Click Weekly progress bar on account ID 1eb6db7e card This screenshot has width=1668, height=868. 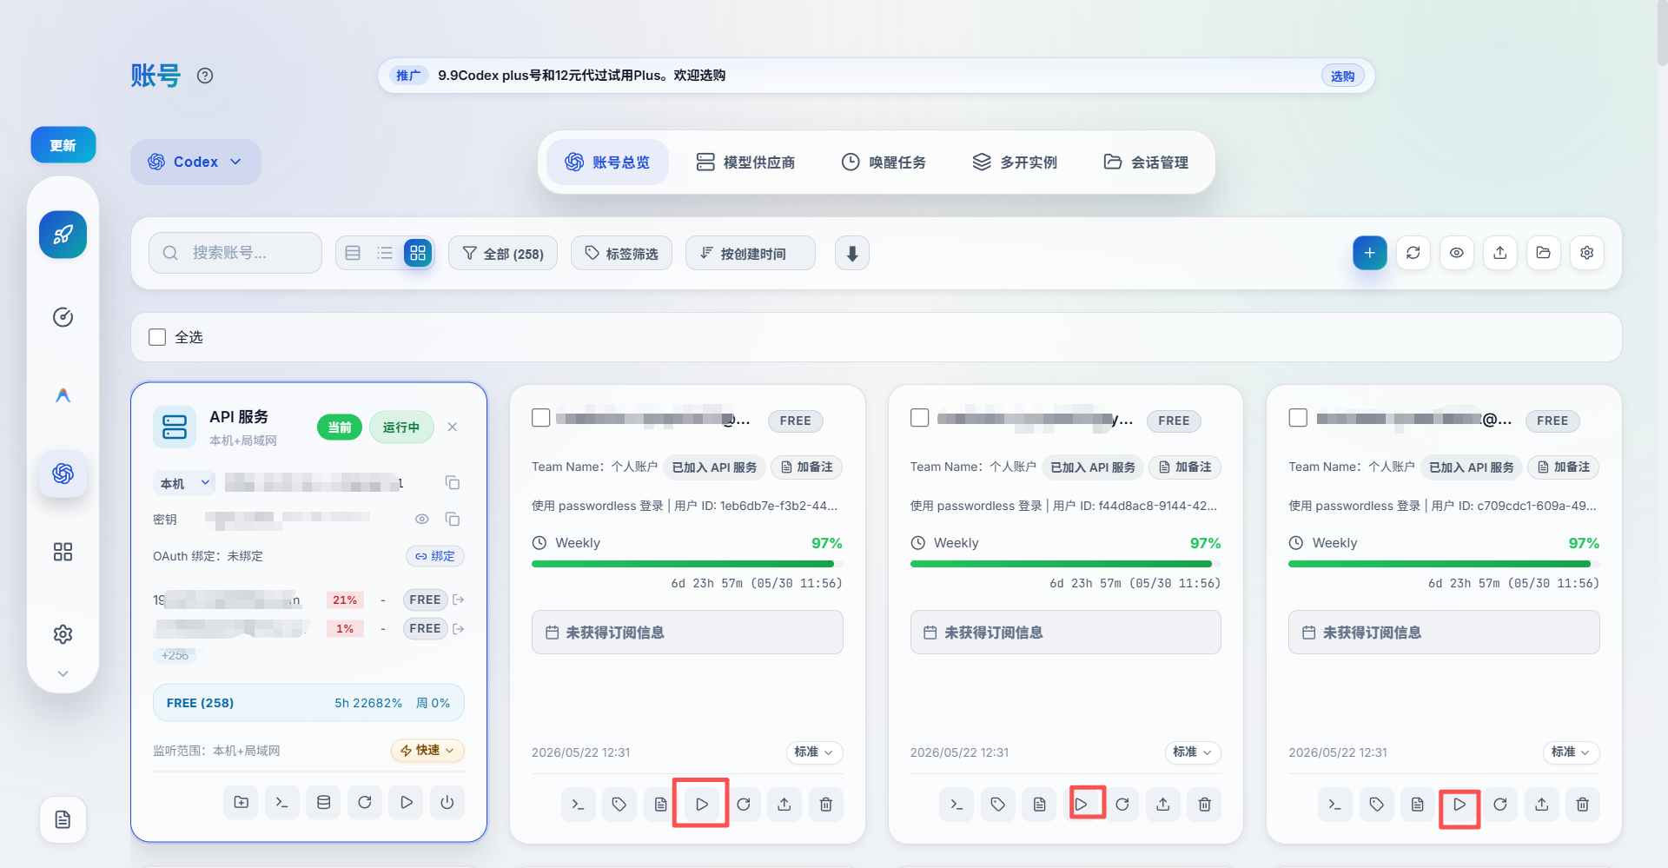coord(687,564)
